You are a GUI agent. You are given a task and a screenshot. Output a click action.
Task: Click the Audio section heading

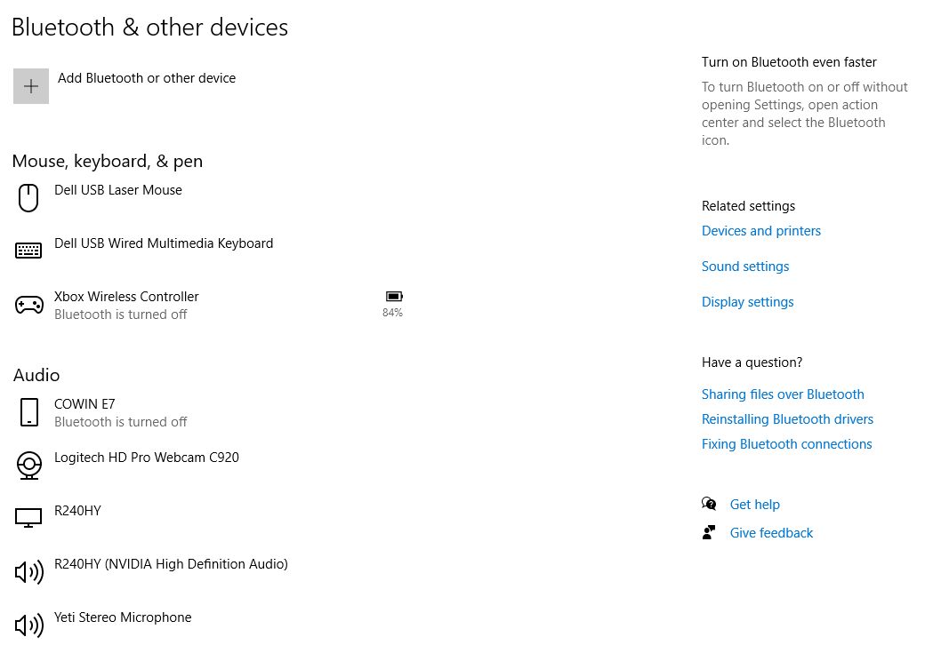point(36,375)
